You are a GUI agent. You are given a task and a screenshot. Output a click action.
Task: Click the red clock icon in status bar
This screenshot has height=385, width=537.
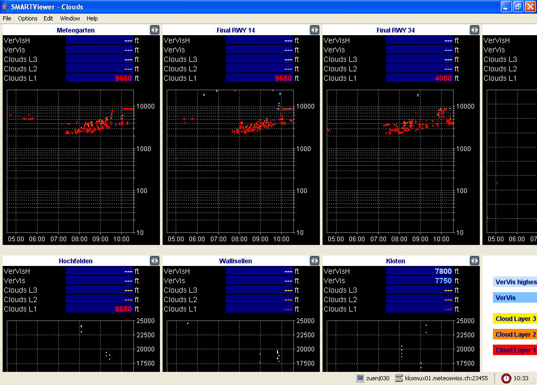[x=506, y=378]
